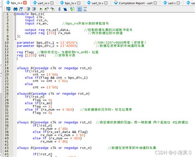Click the dark blue template icon
195x157 pixels.
coord(65,9)
